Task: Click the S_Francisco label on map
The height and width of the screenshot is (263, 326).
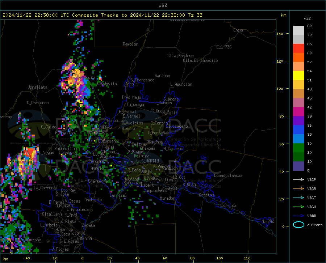Action: tap(142, 80)
